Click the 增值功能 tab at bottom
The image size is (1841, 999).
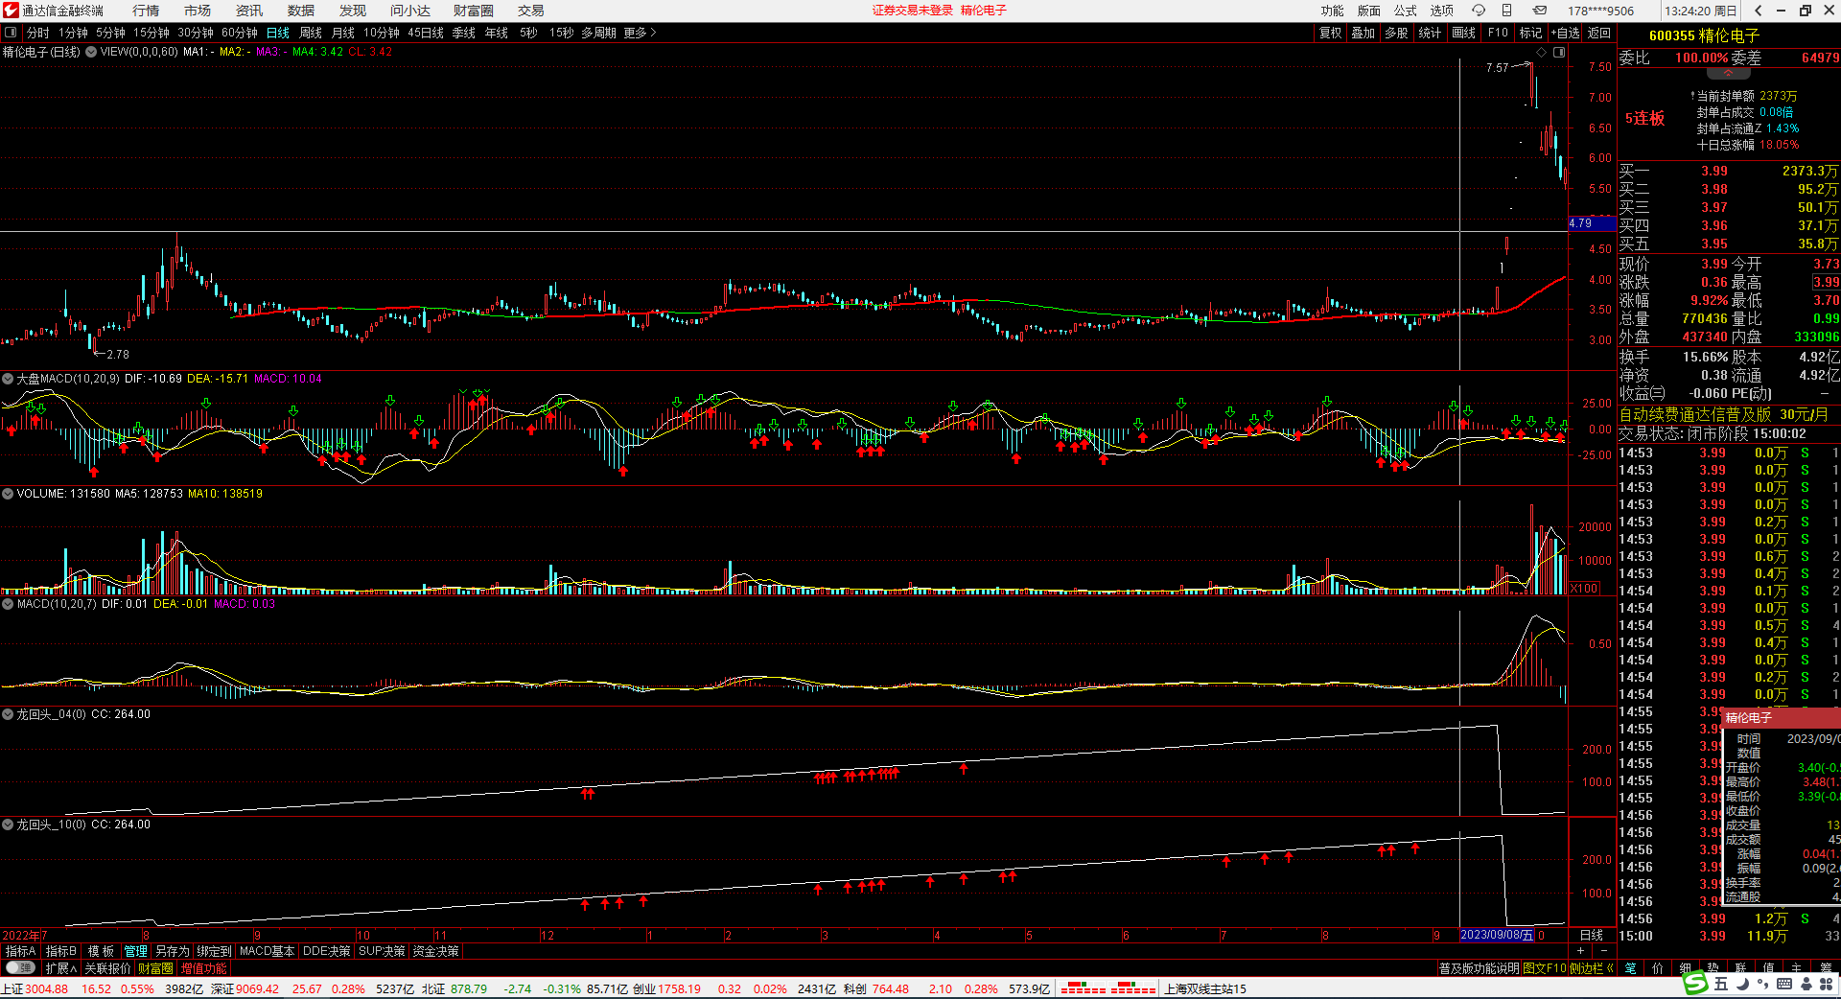[204, 968]
